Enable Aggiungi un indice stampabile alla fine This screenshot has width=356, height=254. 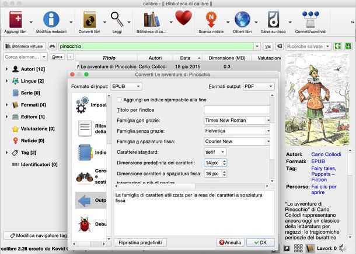pos(119,100)
